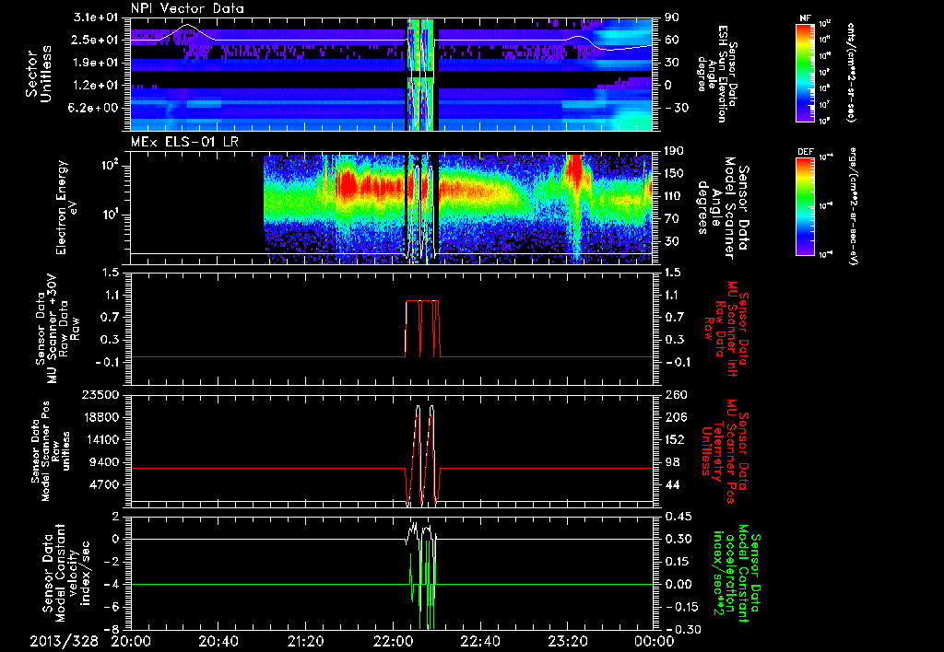Click the "98" telemetry tick value
Image resolution: width=944 pixels, height=652 pixels.
tap(672, 462)
